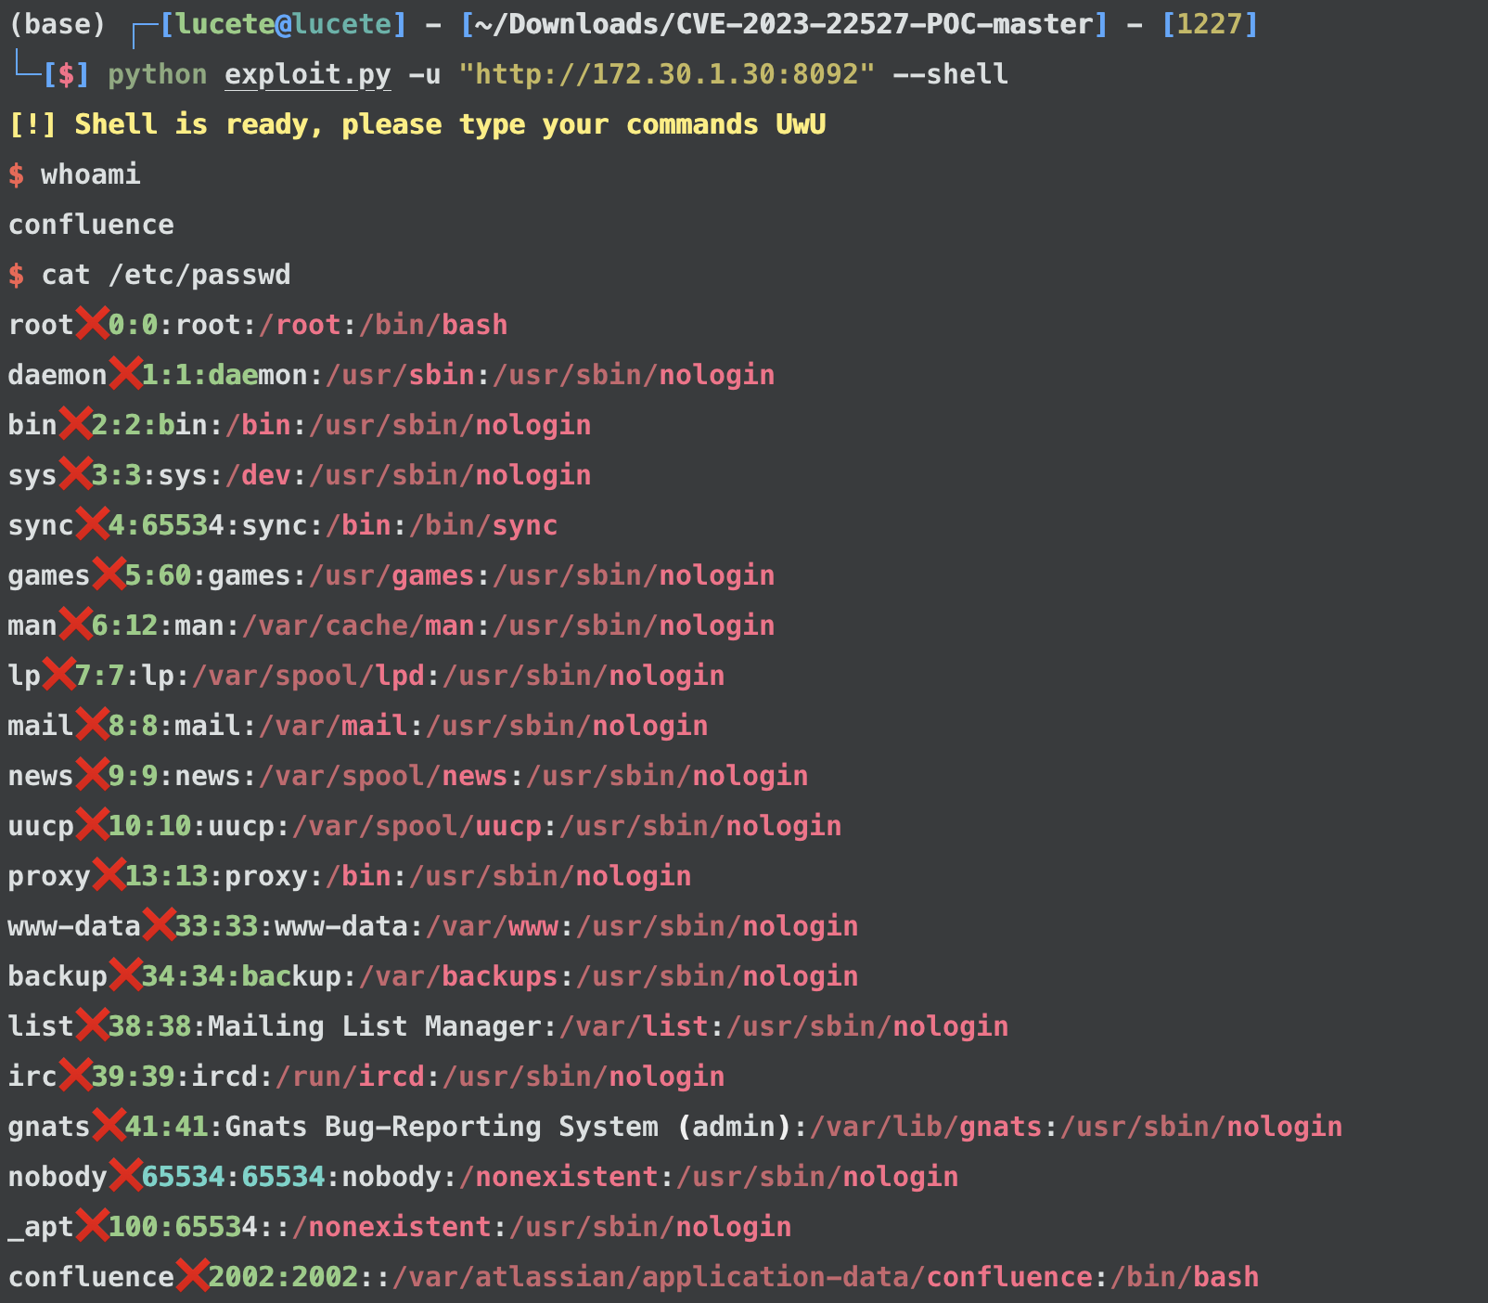1488x1303 pixels.
Task: Click /var/spool/news on the news line
Action: click(x=383, y=776)
